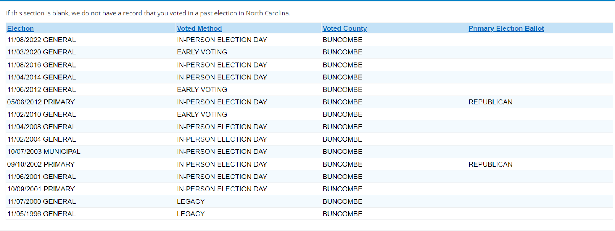Click LEGACY method for 11/07/2000 GENERAL
Screen dimensions: 615x231
[x=191, y=201]
